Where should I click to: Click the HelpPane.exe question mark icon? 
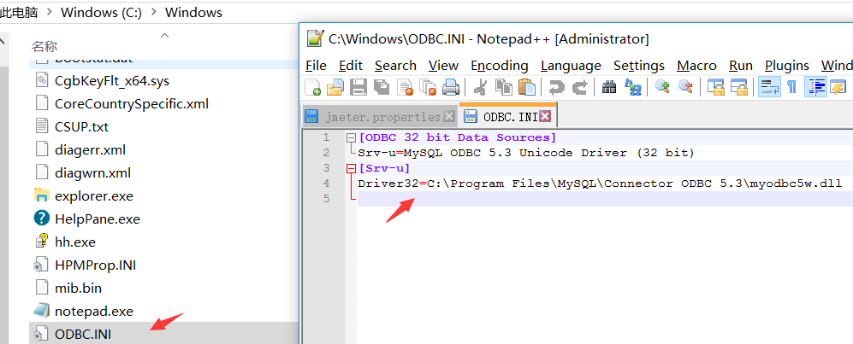click(x=41, y=219)
